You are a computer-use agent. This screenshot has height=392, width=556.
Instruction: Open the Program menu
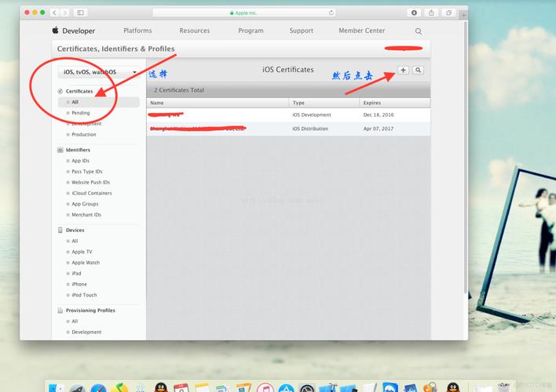[251, 31]
